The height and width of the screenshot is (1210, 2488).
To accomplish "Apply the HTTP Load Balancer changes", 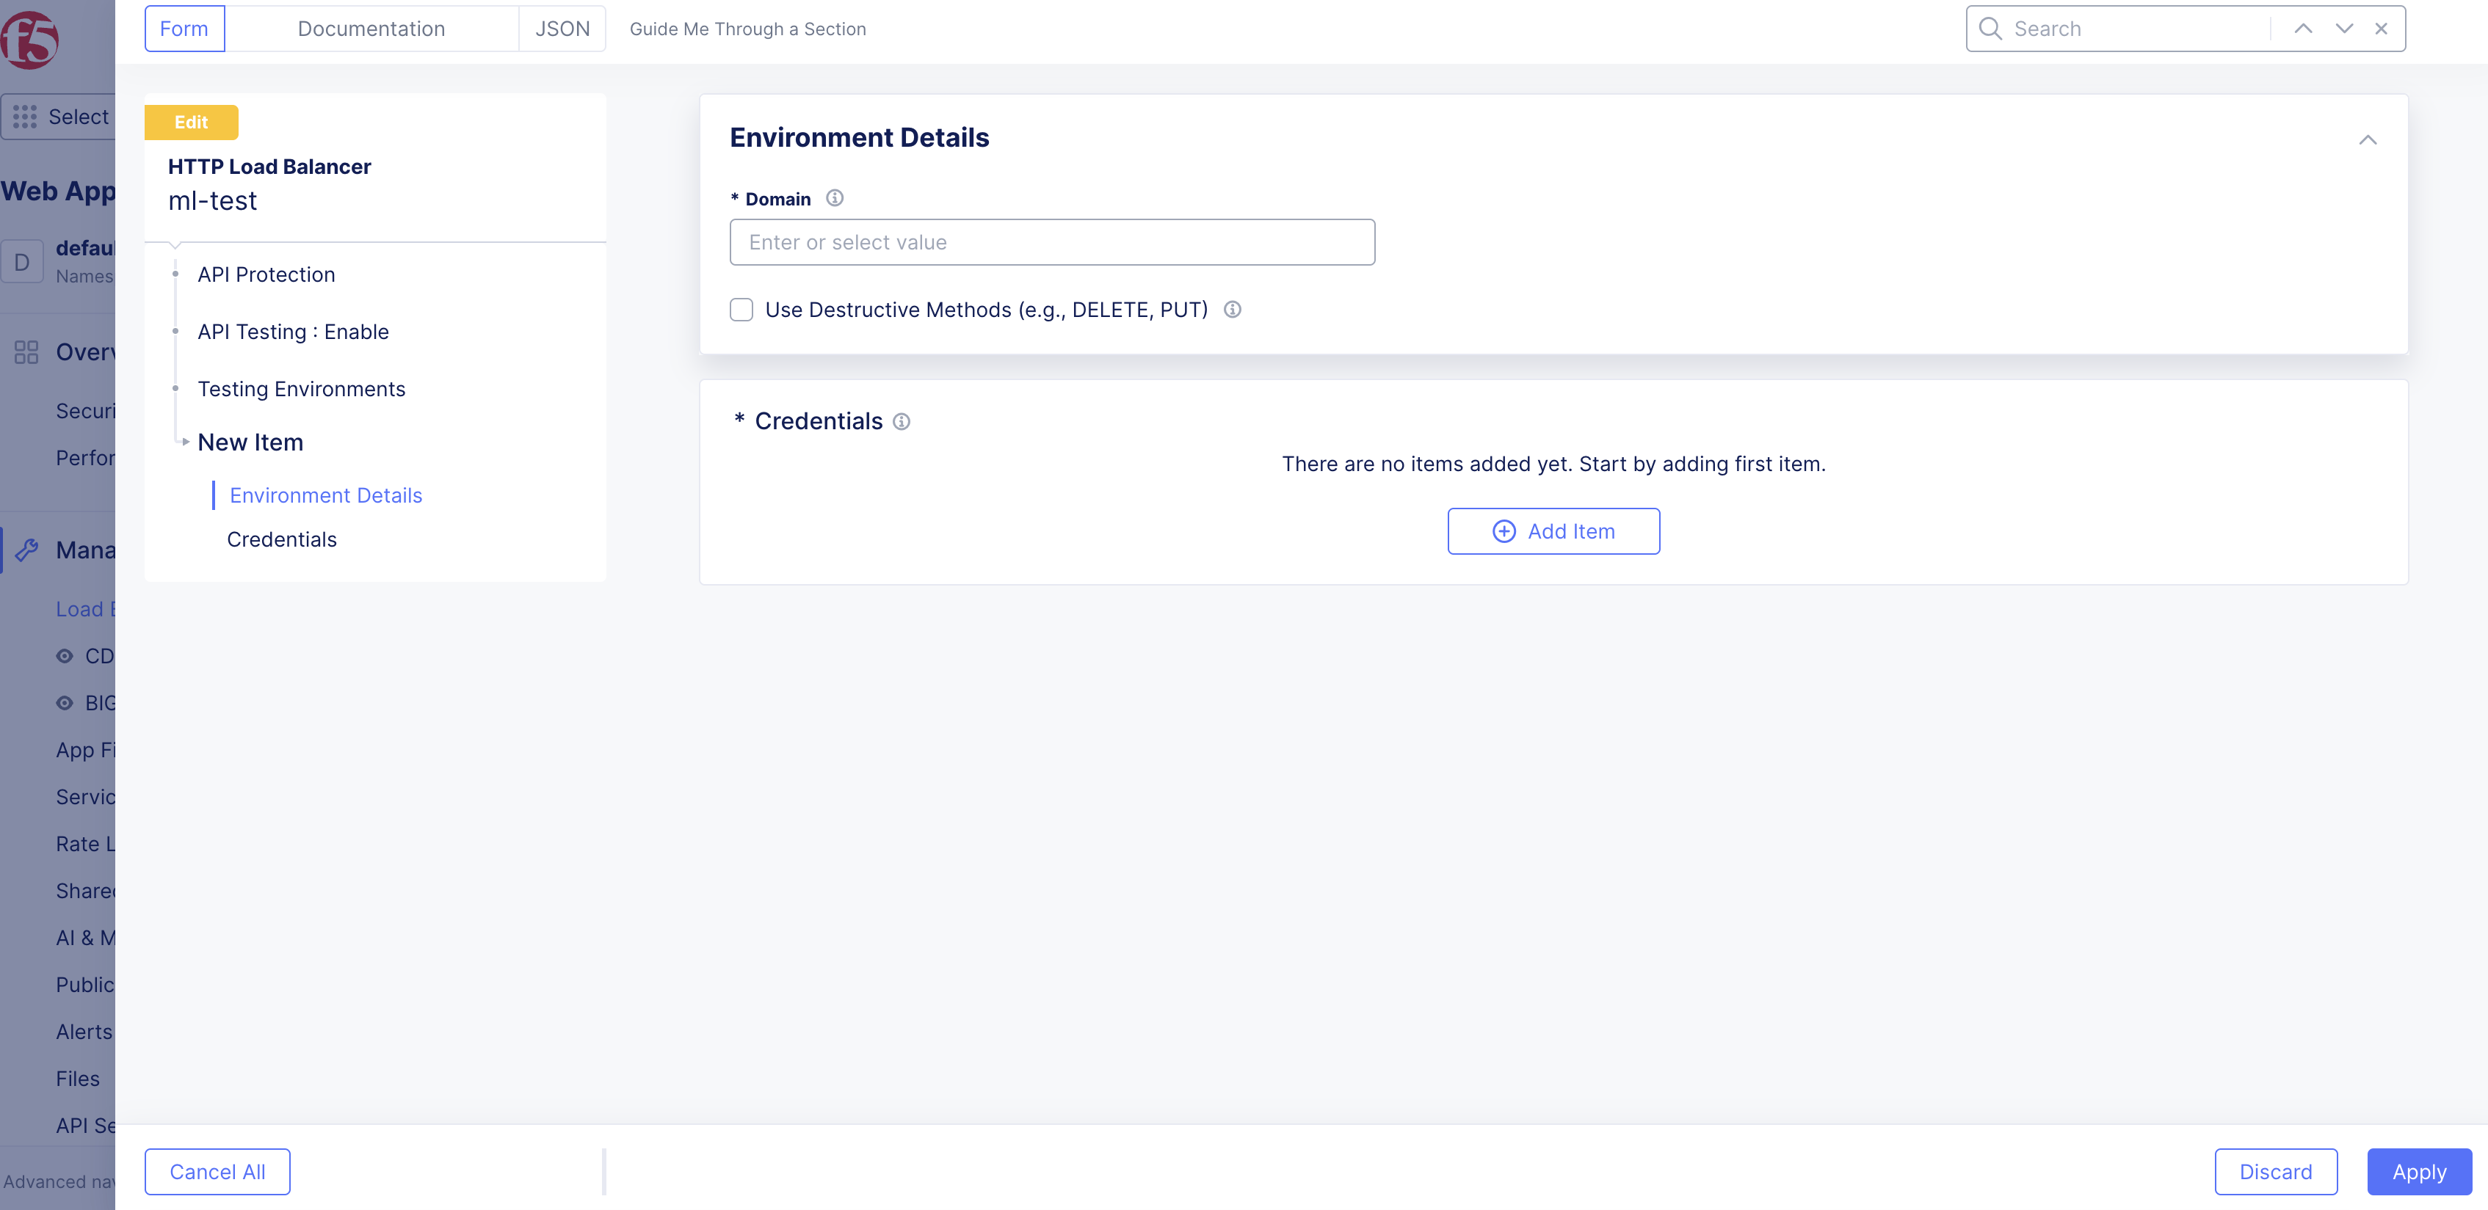I will [x=2418, y=1171].
